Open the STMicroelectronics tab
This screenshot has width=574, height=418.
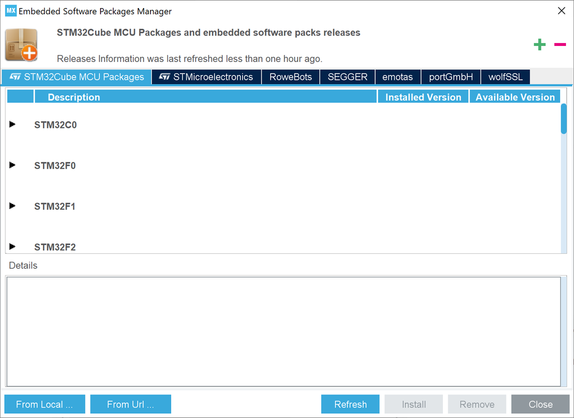[x=206, y=77]
